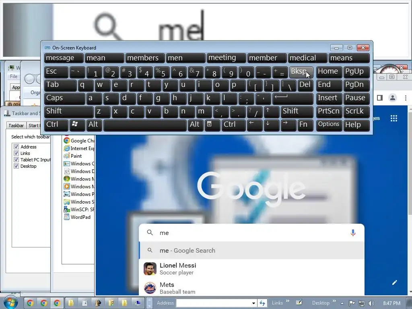Hit the up arrow key on keyboard

point(271,112)
